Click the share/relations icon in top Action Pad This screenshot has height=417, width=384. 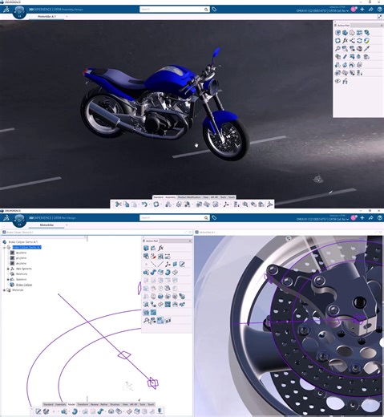pos(352,41)
